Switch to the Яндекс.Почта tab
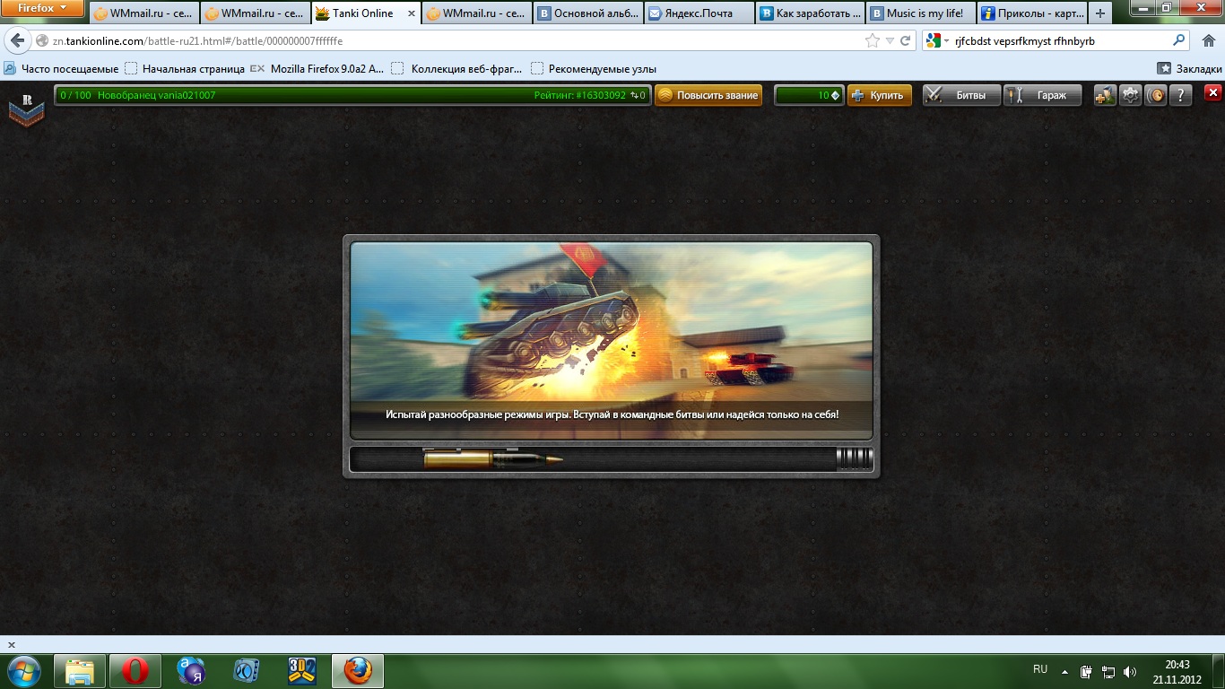This screenshot has height=689, width=1225. [x=699, y=13]
